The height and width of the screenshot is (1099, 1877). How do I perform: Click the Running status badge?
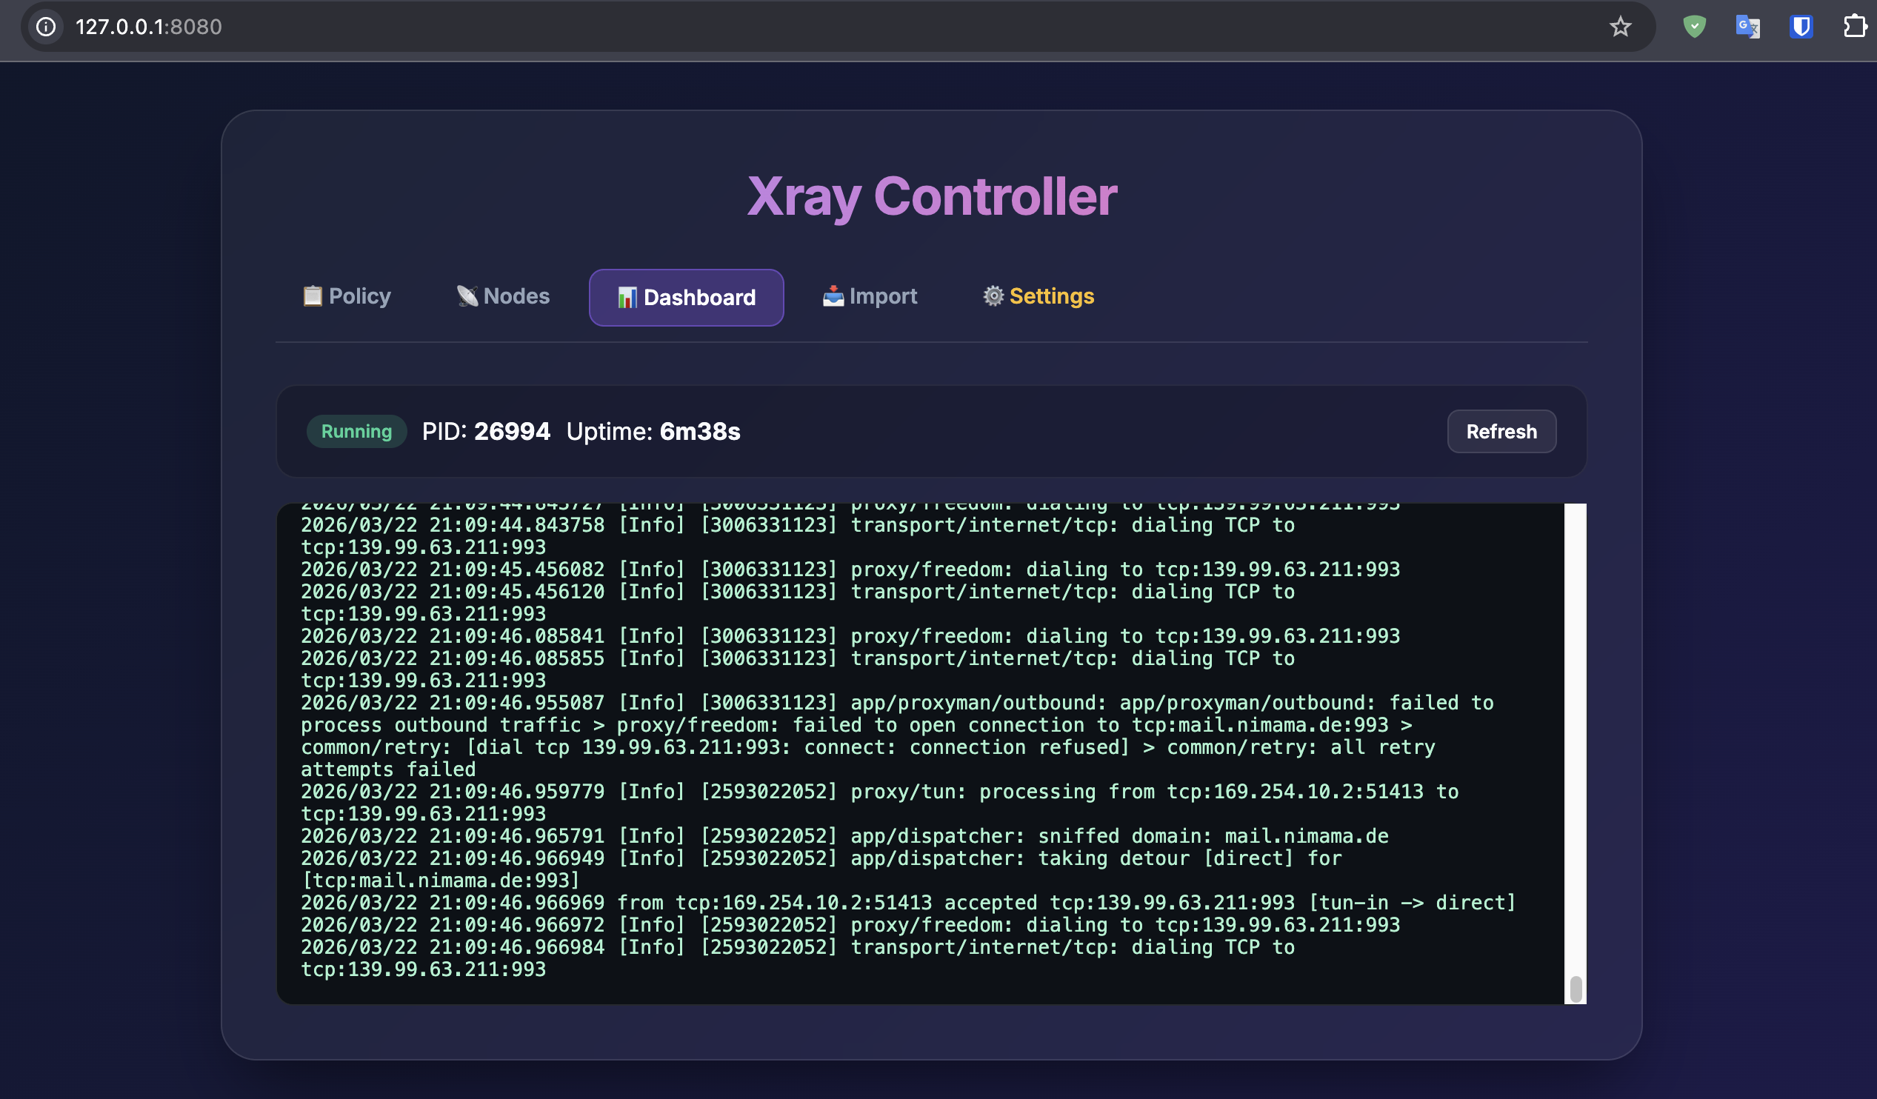coord(356,431)
